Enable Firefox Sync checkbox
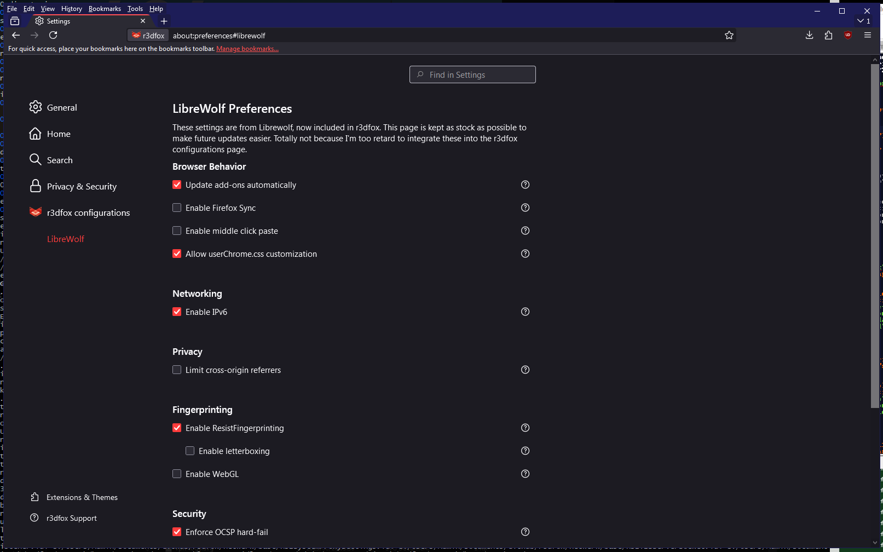Viewport: 883px width, 552px height. pyautogui.click(x=177, y=208)
